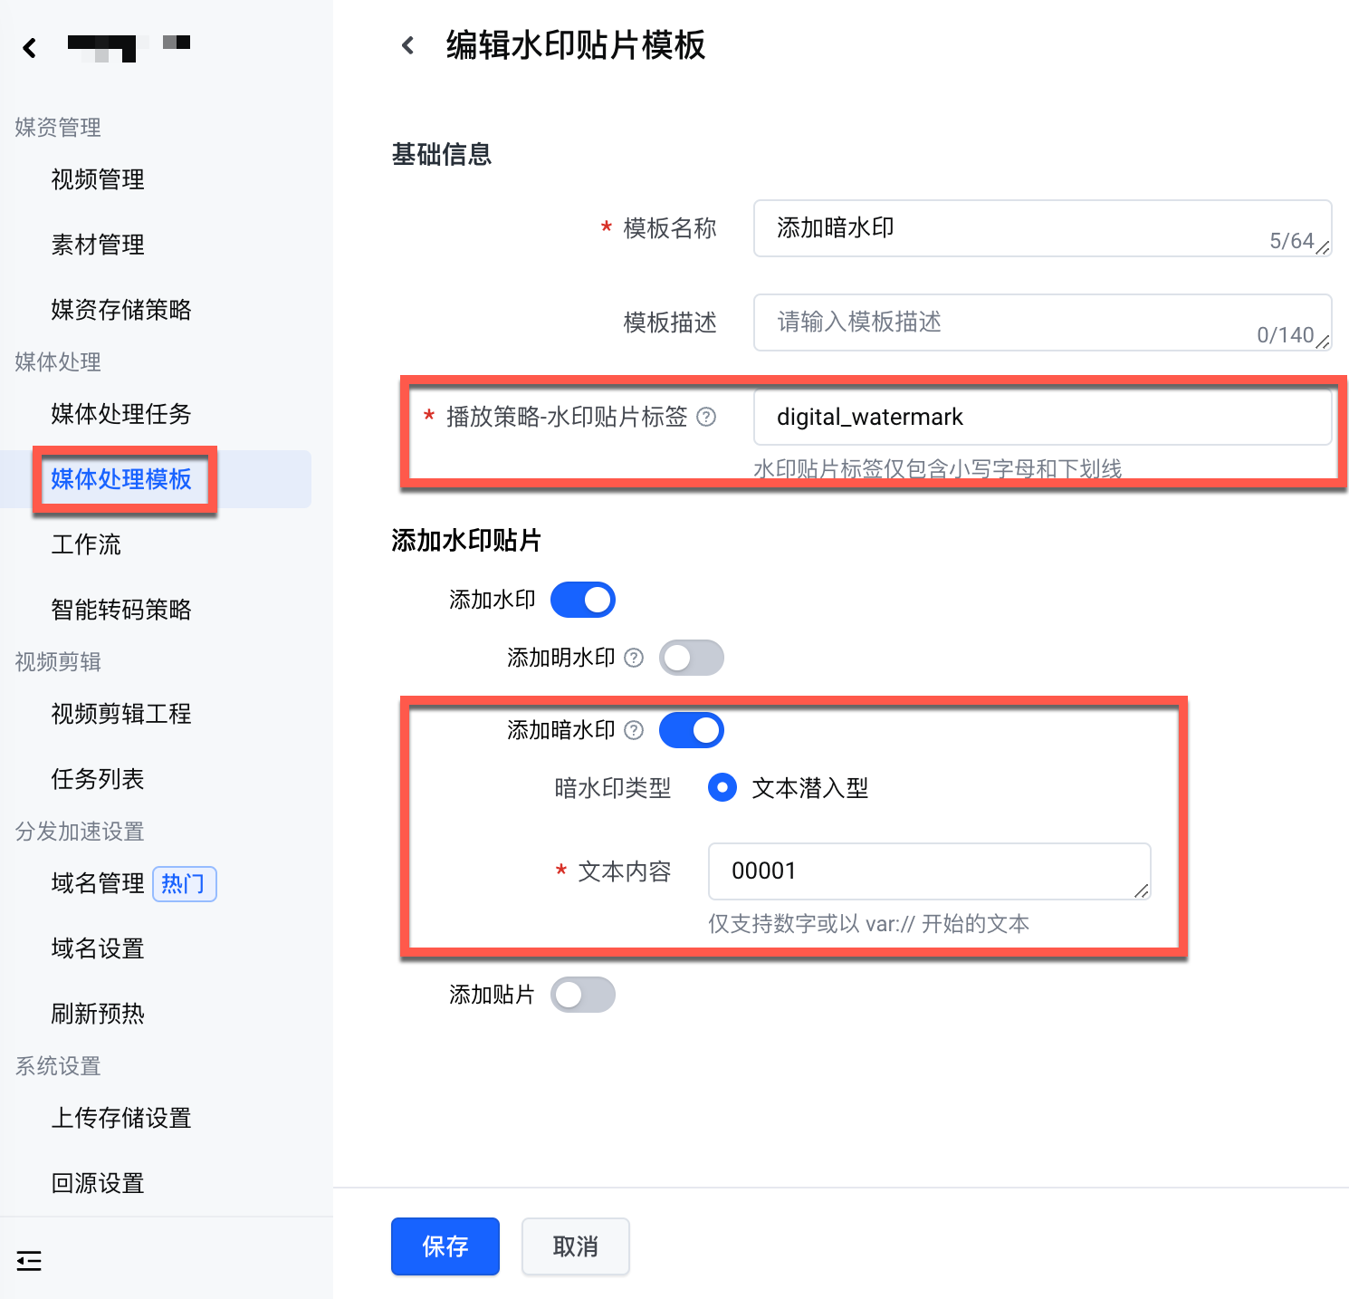This screenshot has height=1299, width=1349.
Task: Open 任务列表 in sidebar
Action: (x=98, y=779)
